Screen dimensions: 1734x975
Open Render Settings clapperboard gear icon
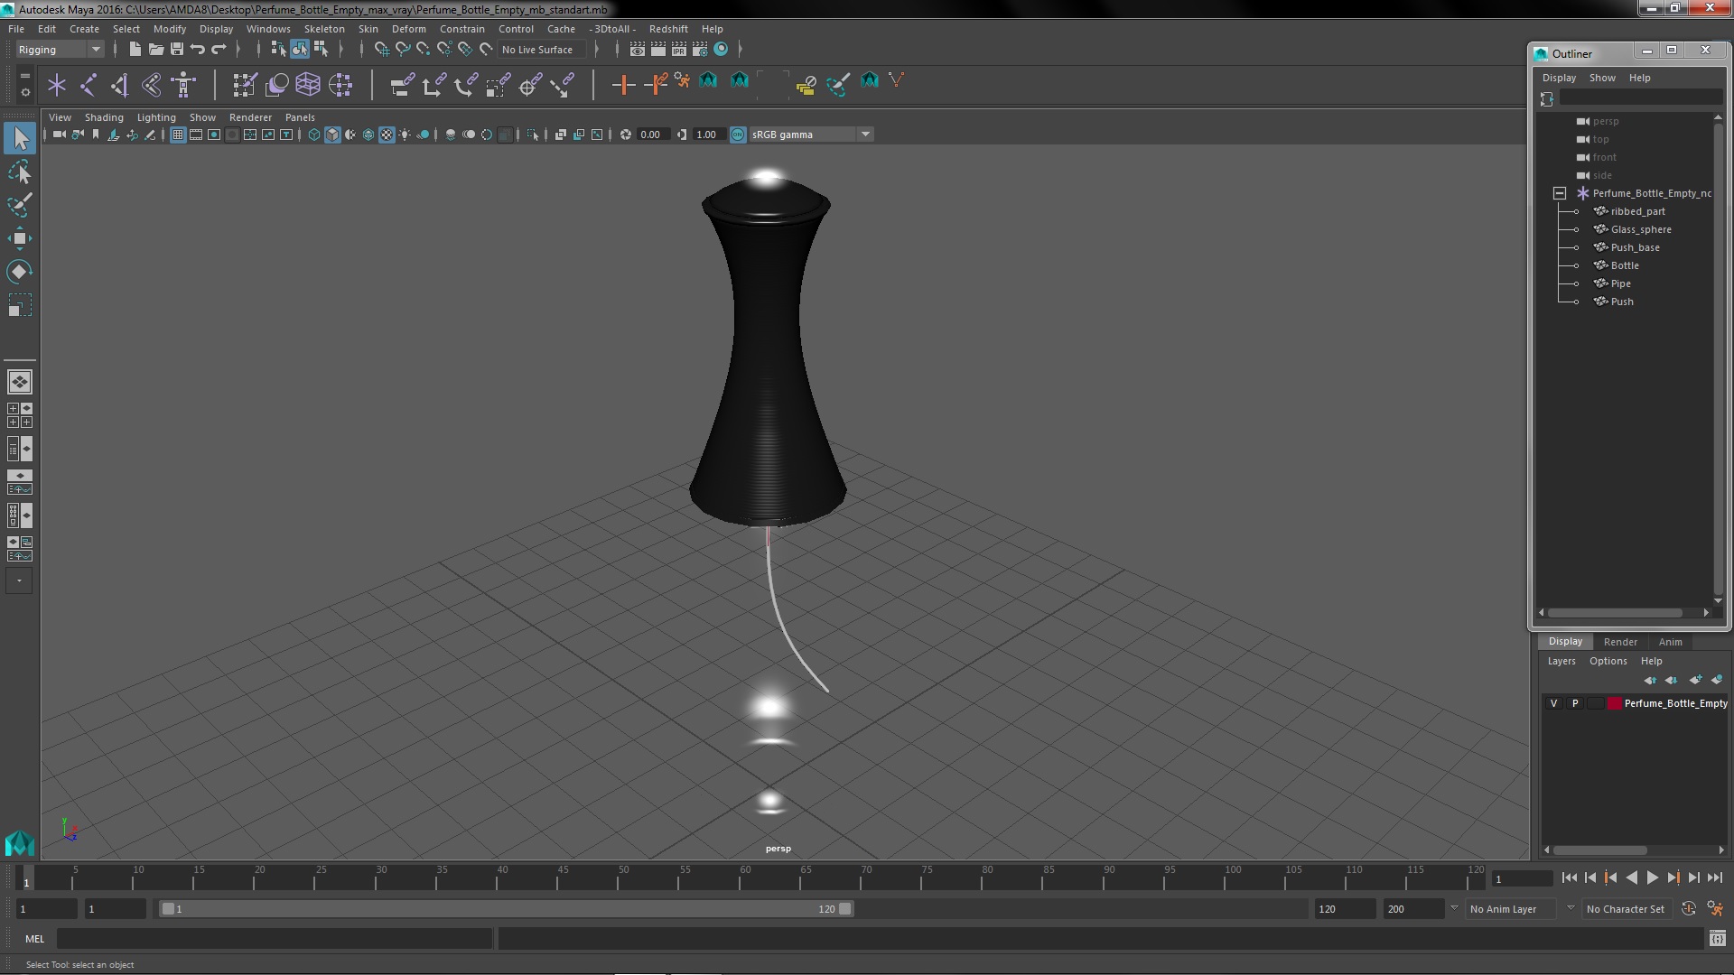(x=700, y=49)
